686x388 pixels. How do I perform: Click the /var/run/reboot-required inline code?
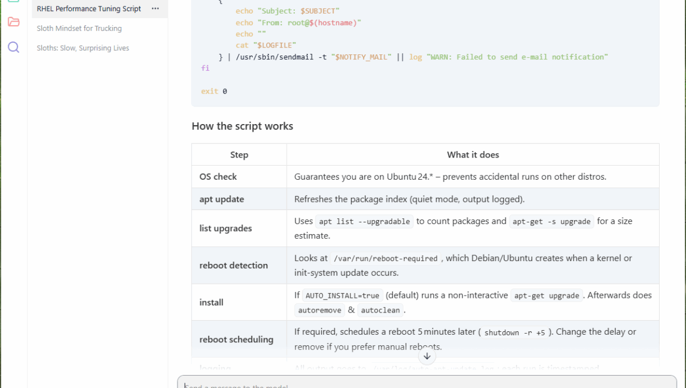(x=385, y=259)
